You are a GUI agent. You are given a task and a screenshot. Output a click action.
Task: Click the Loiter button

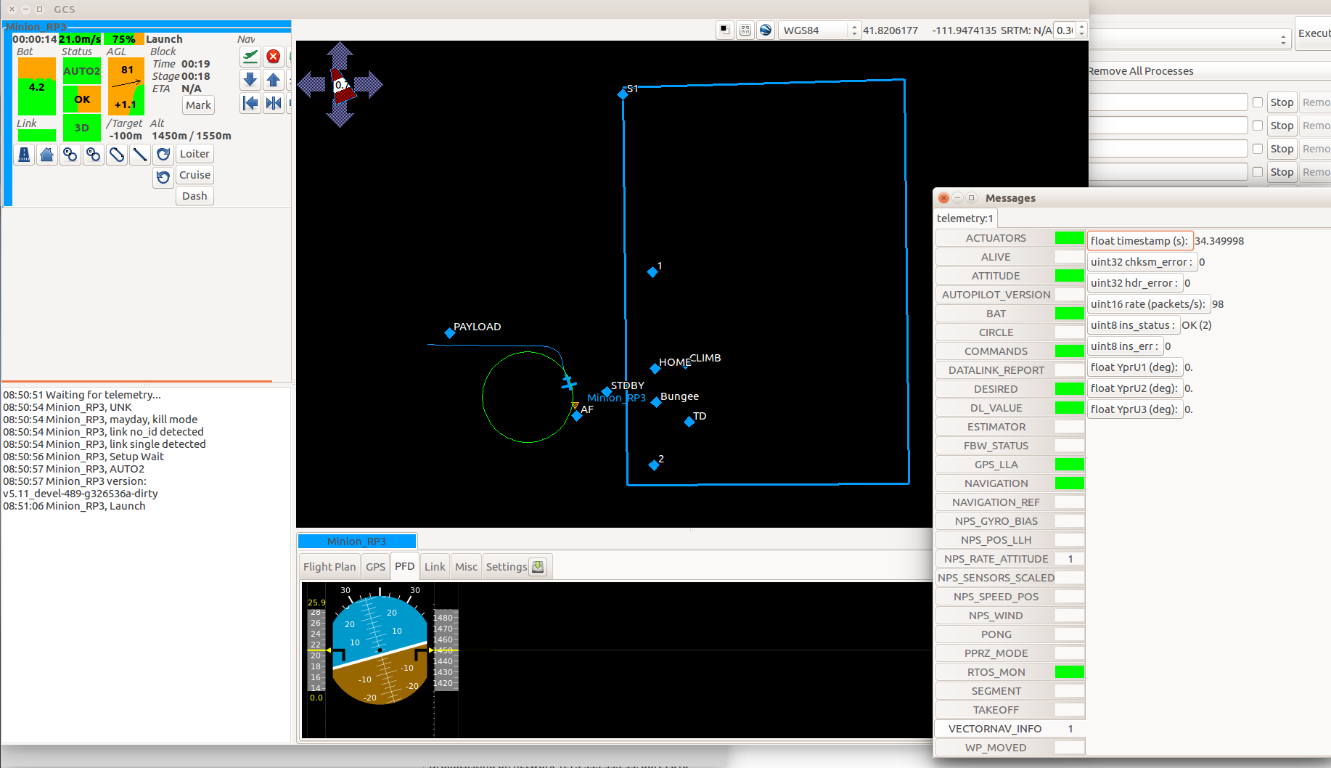coord(194,154)
